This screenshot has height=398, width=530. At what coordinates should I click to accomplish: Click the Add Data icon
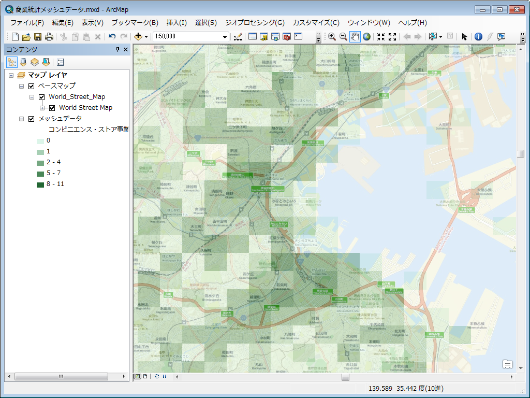tap(138, 37)
